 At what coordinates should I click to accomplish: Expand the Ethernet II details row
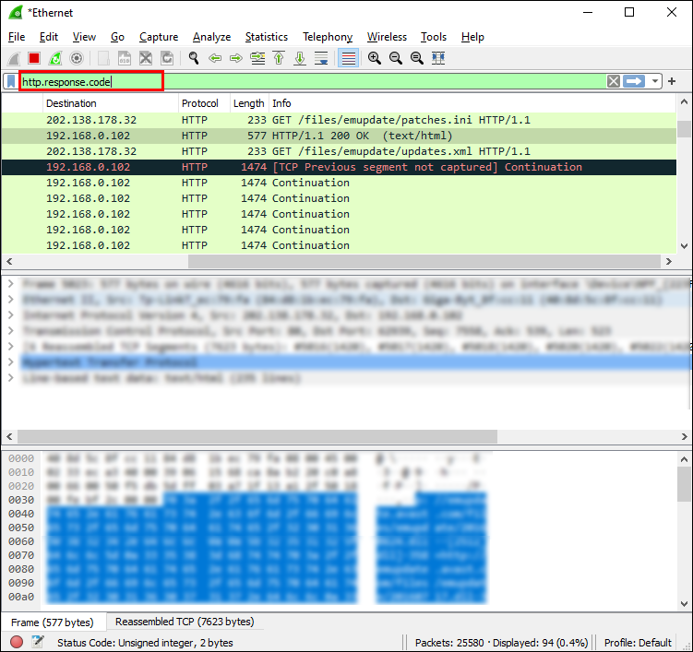coord(11,300)
